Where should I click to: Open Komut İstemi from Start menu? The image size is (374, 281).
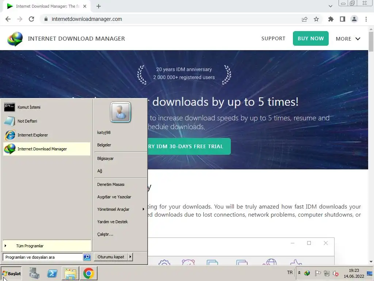coord(46,107)
